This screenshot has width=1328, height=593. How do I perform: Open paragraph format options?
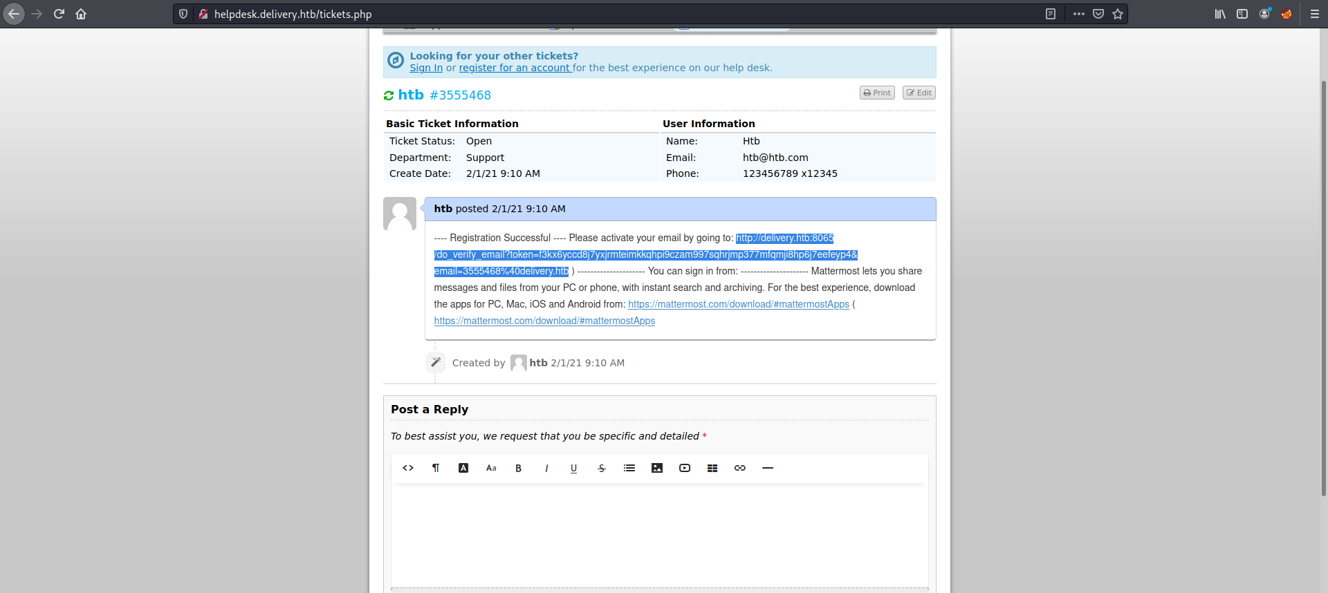pos(436,468)
